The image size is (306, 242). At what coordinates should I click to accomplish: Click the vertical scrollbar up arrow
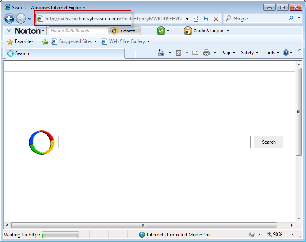click(298, 64)
